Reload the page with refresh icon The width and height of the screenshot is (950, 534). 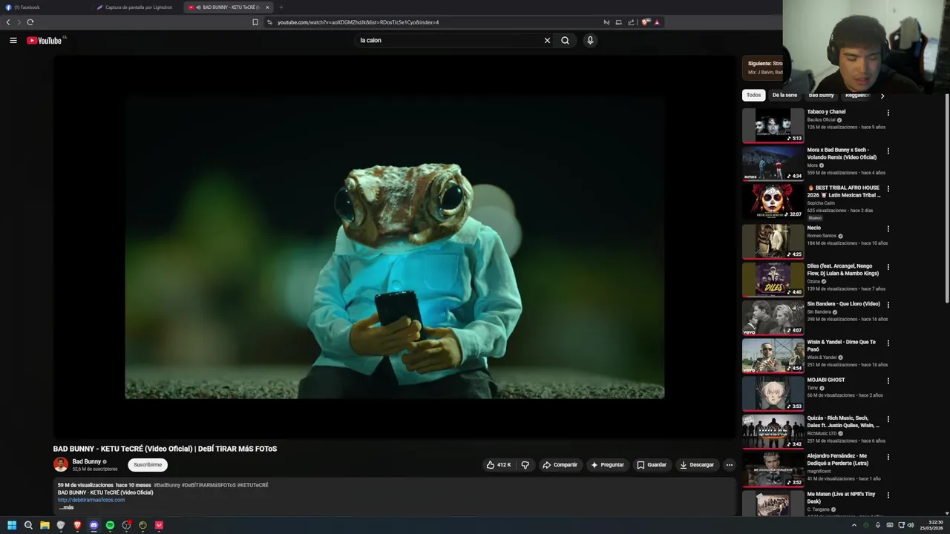(30, 22)
